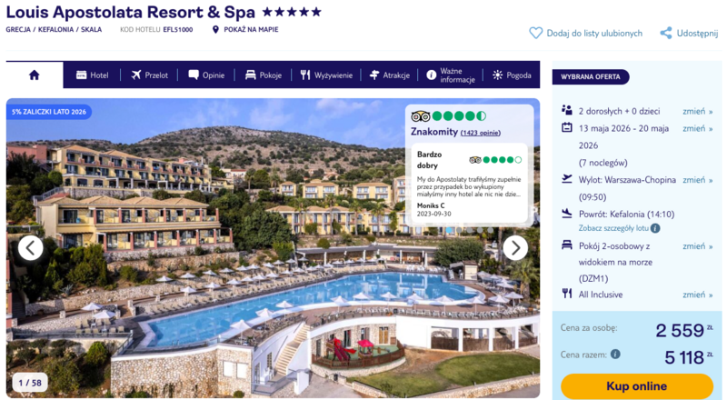Switch to the Wyżywienie tab

point(326,75)
